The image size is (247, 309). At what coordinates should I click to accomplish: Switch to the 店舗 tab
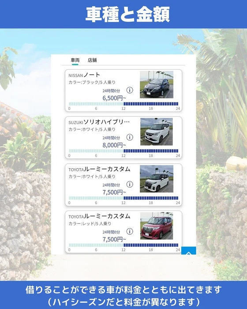point(92,60)
